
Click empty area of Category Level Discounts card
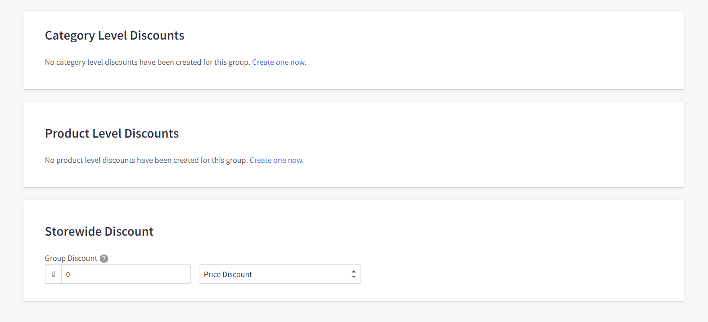click(x=495, y=49)
